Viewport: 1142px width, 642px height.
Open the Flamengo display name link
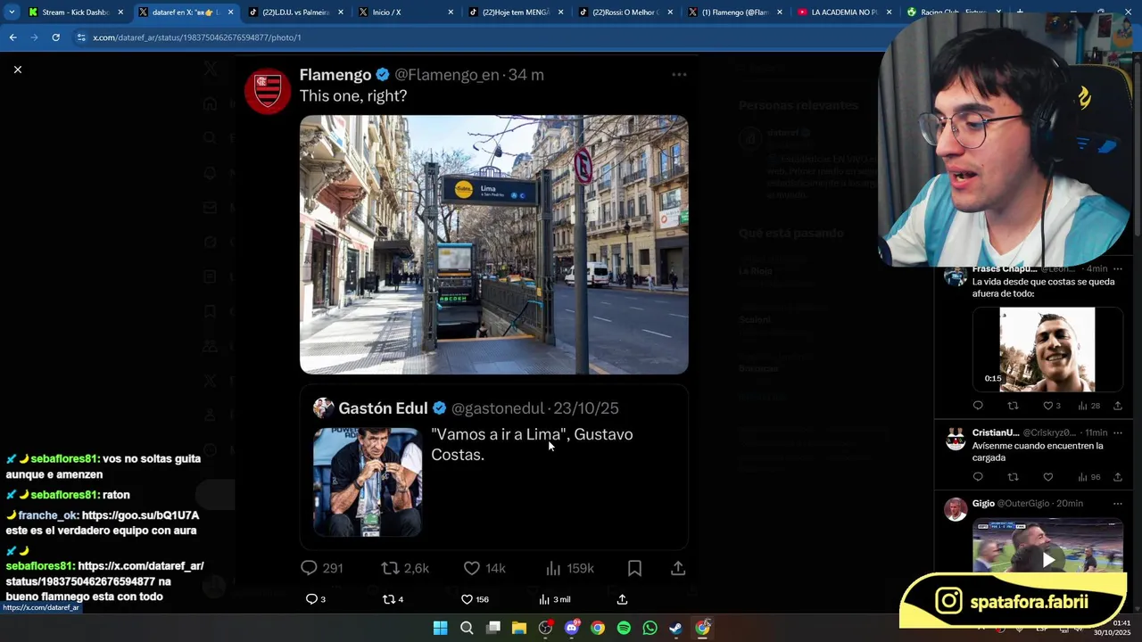click(x=335, y=75)
